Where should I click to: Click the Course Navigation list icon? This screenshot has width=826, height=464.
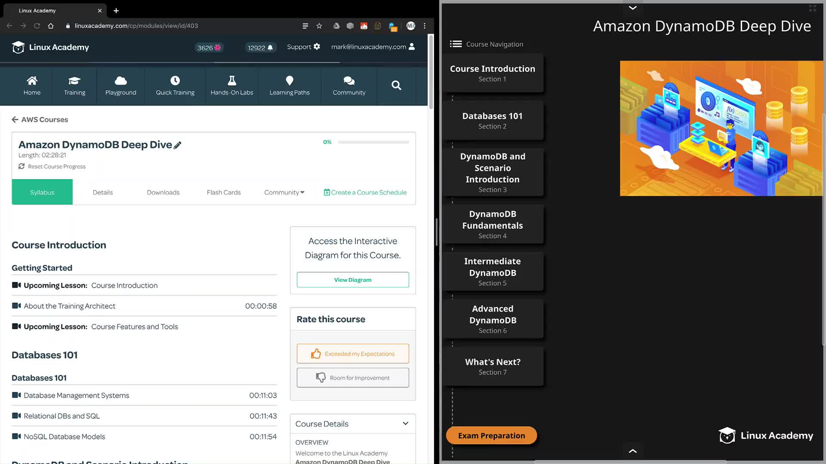(x=456, y=44)
